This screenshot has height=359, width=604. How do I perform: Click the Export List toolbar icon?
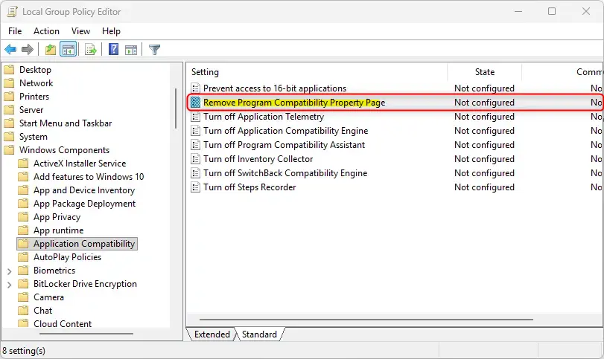pyautogui.click(x=91, y=50)
